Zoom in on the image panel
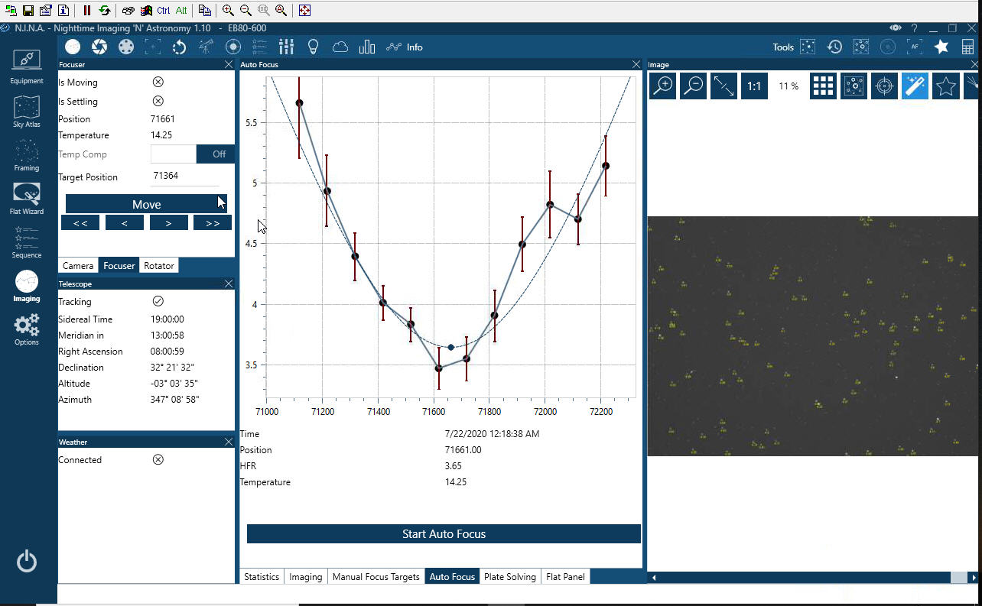Viewport: 982px width, 606px height. click(x=662, y=86)
